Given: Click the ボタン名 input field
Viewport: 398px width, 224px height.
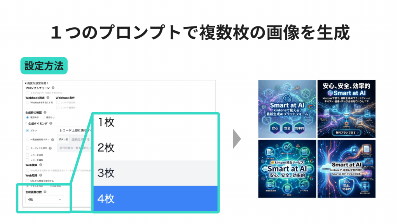Looking at the screenshot, I should 80,139.
